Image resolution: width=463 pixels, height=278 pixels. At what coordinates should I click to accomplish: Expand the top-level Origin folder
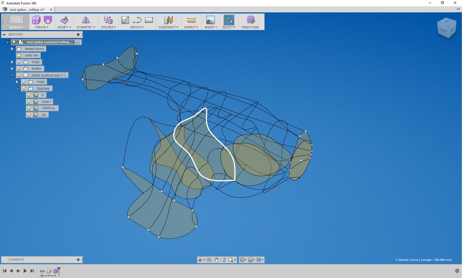click(12, 62)
